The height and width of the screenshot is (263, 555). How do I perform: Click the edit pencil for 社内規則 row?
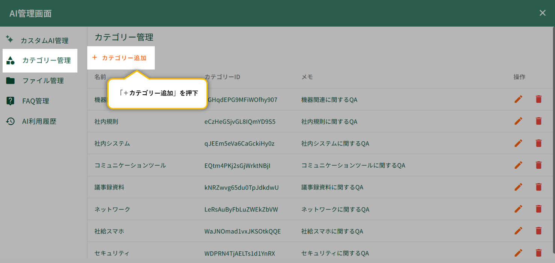518,121
